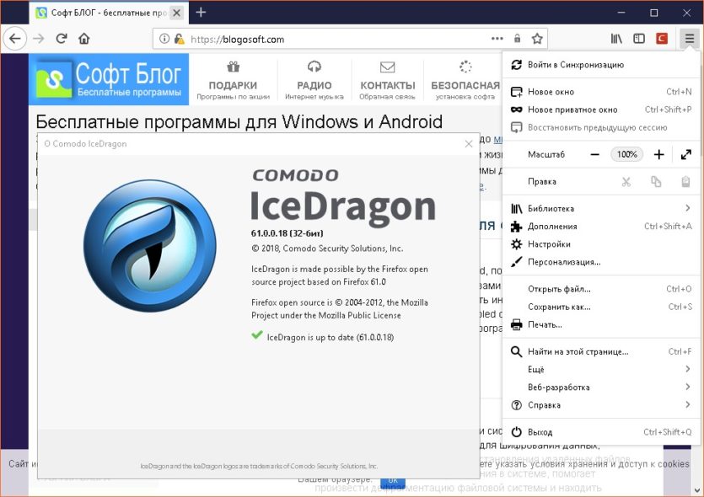Click 'IceDragon is up to date' status text
Image resolution: width=704 pixels, height=497 pixels.
pos(331,337)
